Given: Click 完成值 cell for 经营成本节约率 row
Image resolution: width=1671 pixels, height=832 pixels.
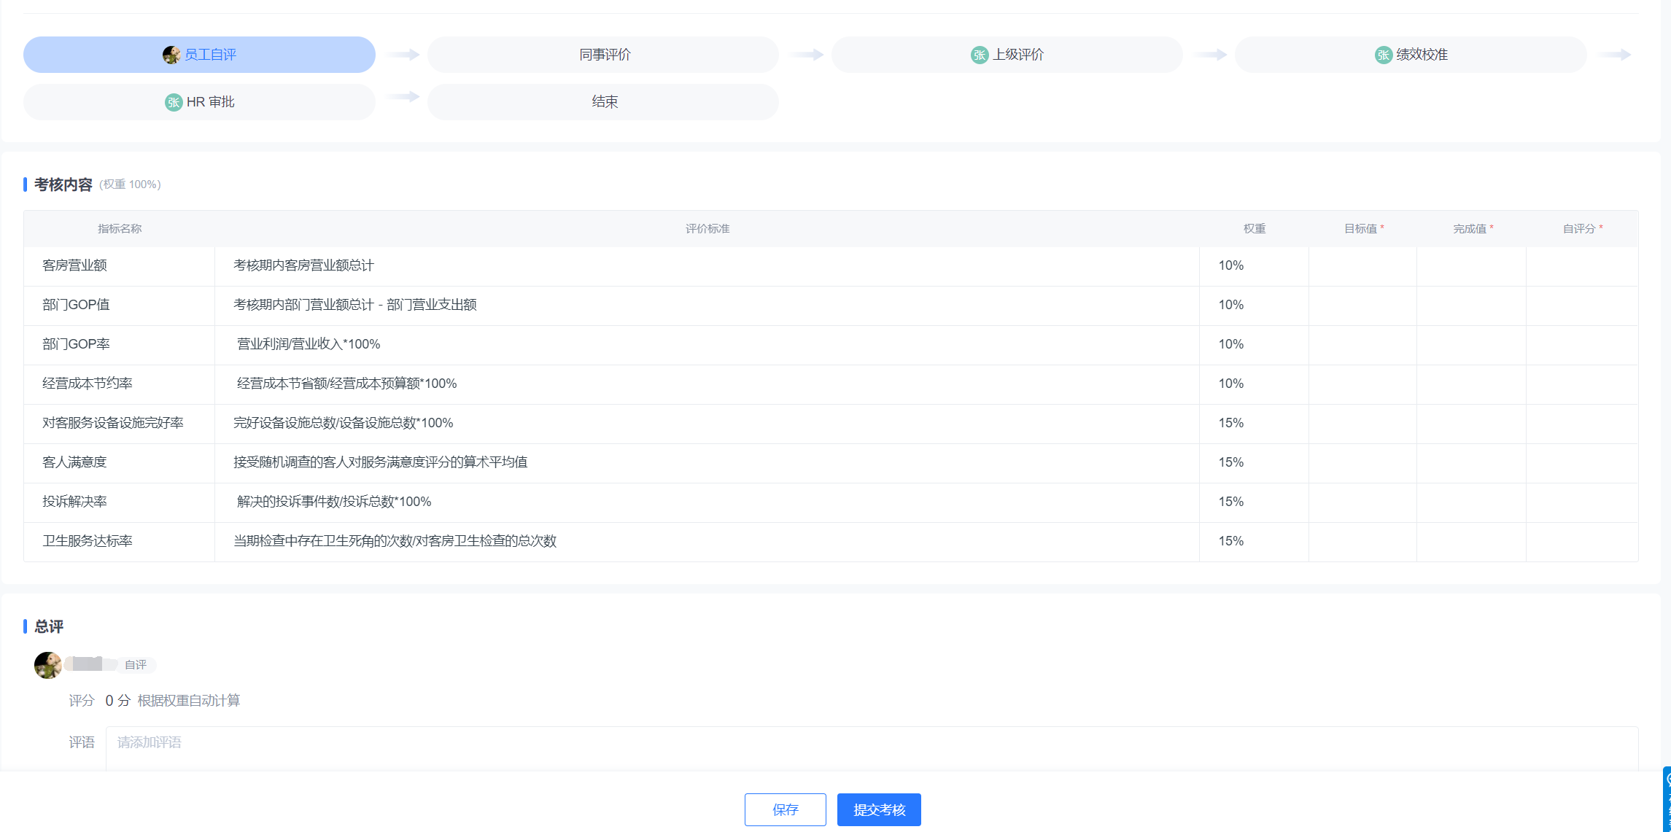Looking at the screenshot, I should pos(1471,384).
